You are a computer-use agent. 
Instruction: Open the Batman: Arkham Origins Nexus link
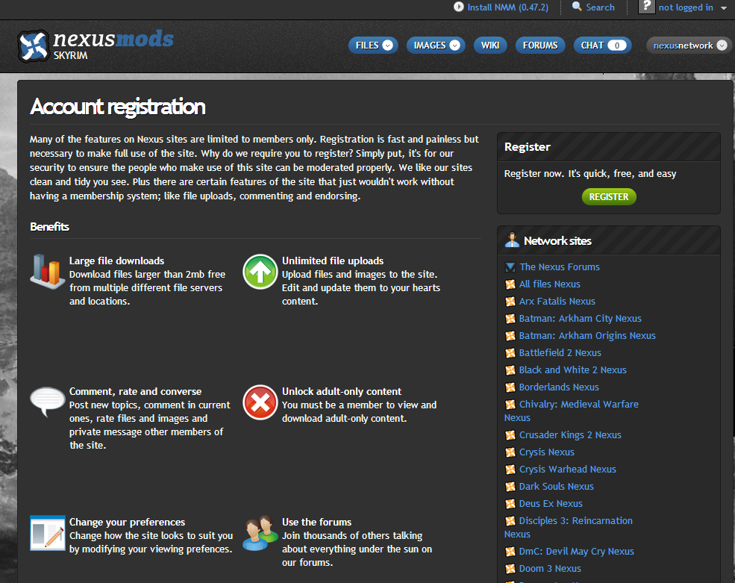587,336
